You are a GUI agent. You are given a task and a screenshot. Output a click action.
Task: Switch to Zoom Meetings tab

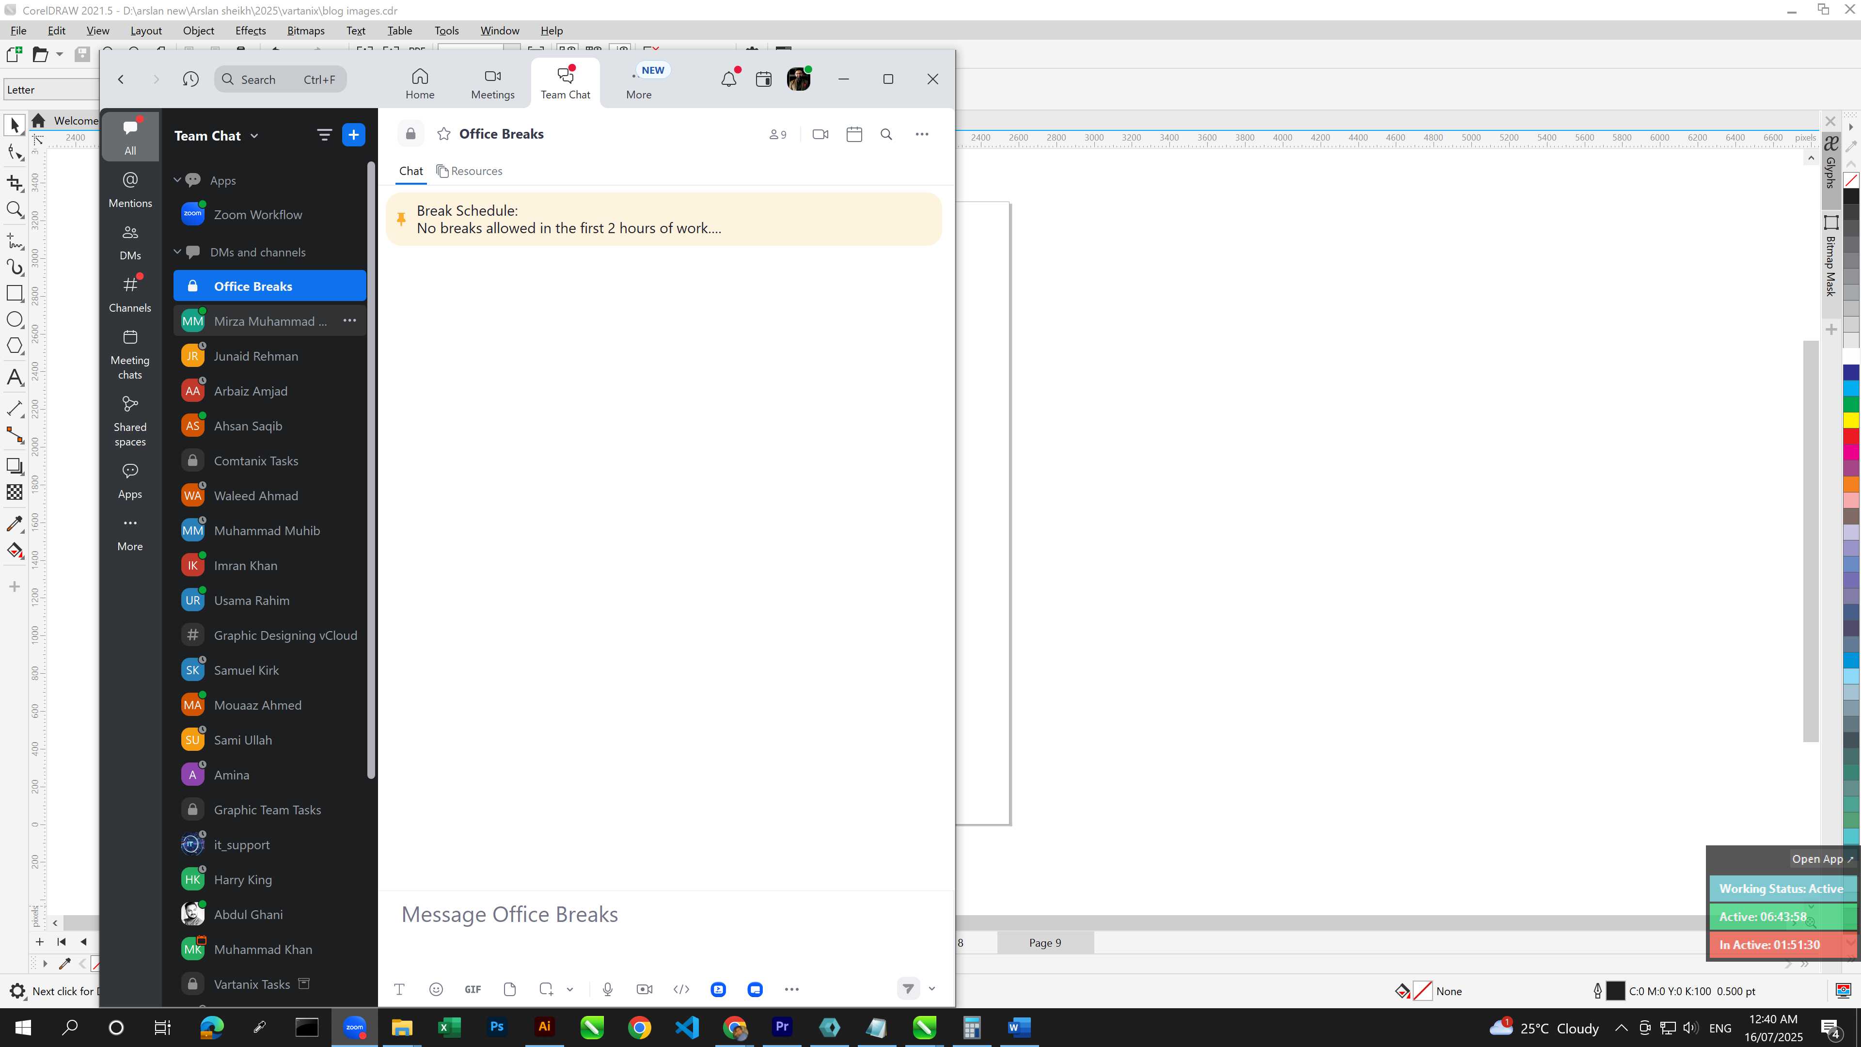pos(493,83)
